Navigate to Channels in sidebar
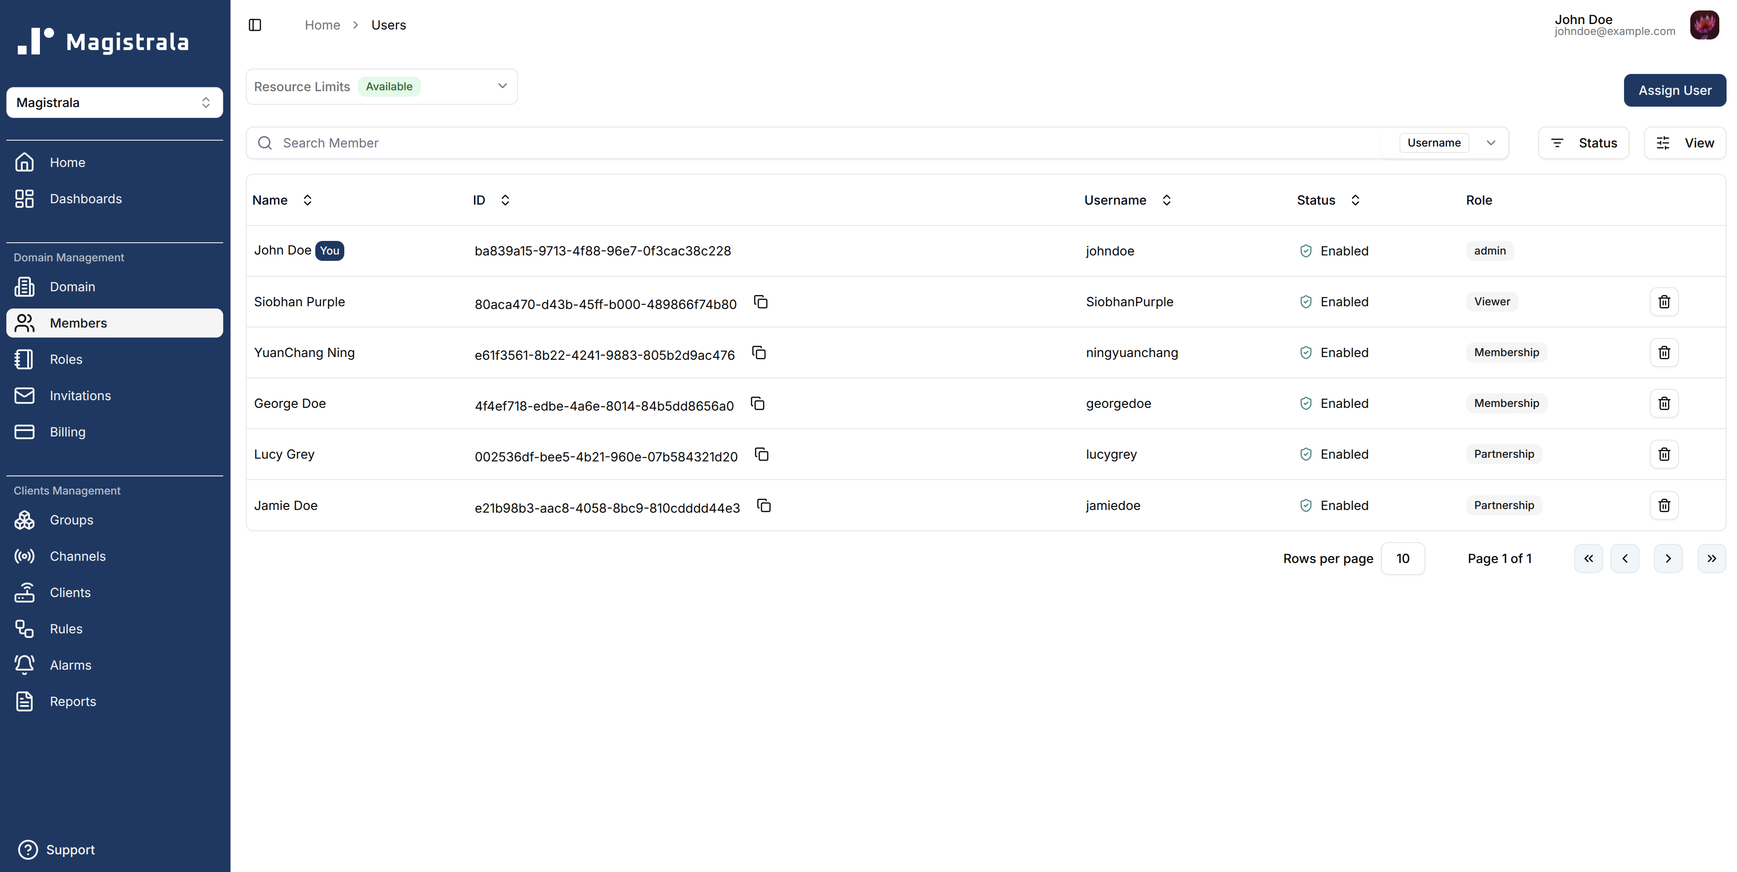1737x872 pixels. pyautogui.click(x=78, y=556)
